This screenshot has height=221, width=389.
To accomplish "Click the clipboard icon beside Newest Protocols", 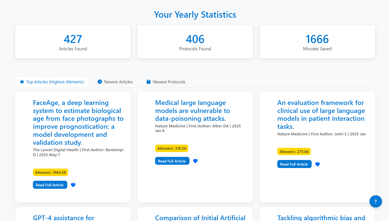I will coord(149,82).
